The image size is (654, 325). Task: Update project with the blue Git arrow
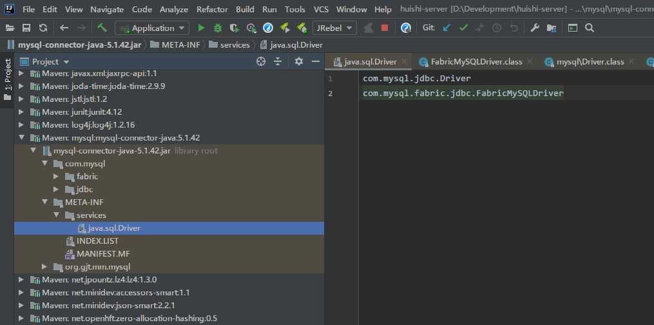coord(447,28)
